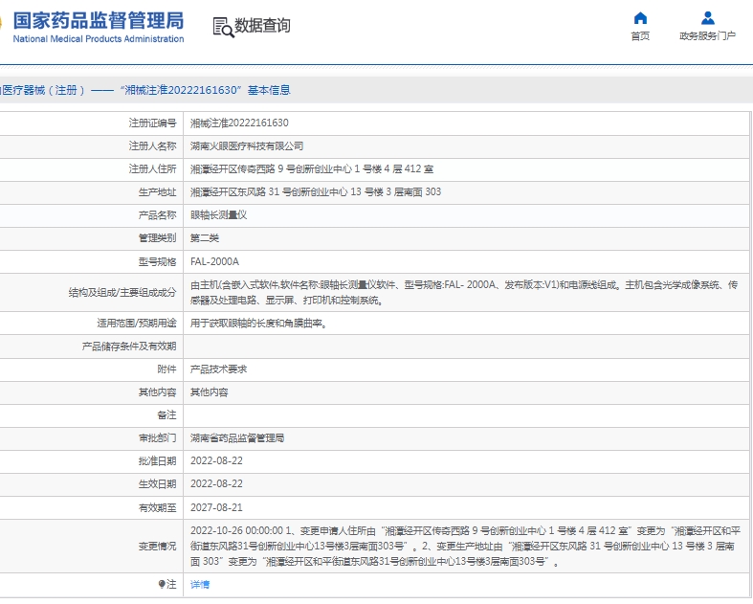
Task: Click the bullet icon beside 注 label
Action: [x=162, y=584]
